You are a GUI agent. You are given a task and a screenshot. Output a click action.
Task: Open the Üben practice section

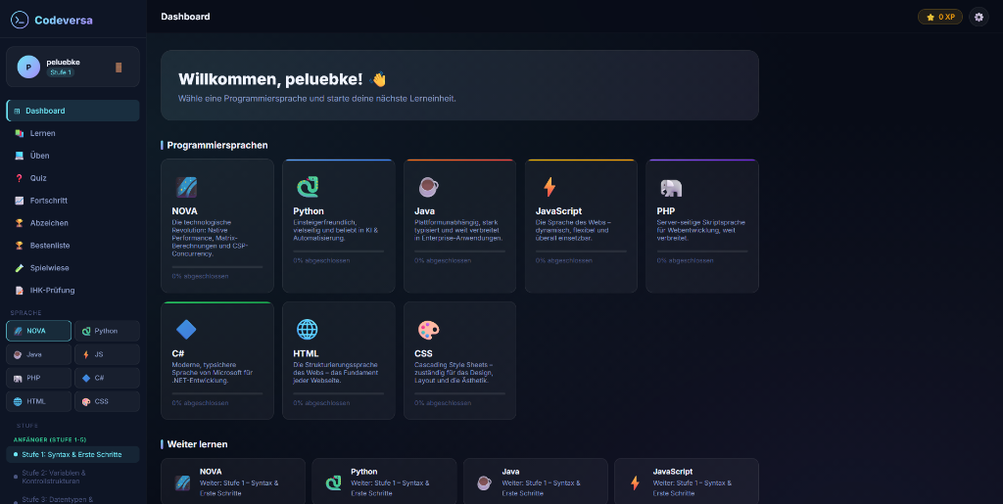[72, 156]
